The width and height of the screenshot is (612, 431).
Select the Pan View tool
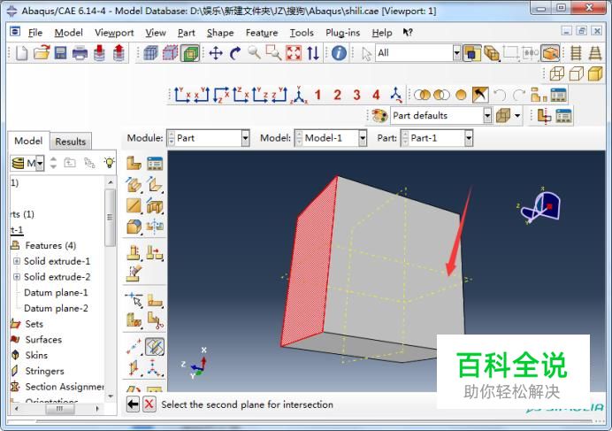216,53
